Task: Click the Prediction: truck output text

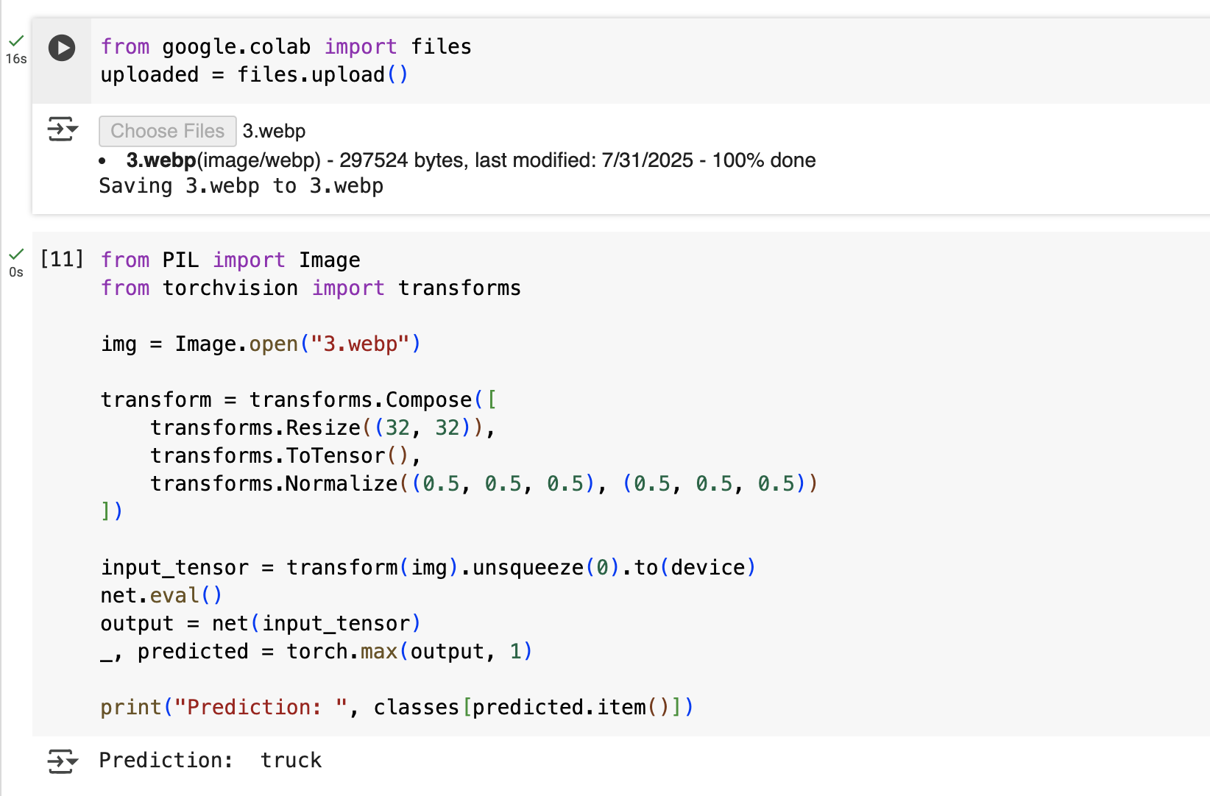Action: (x=210, y=760)
